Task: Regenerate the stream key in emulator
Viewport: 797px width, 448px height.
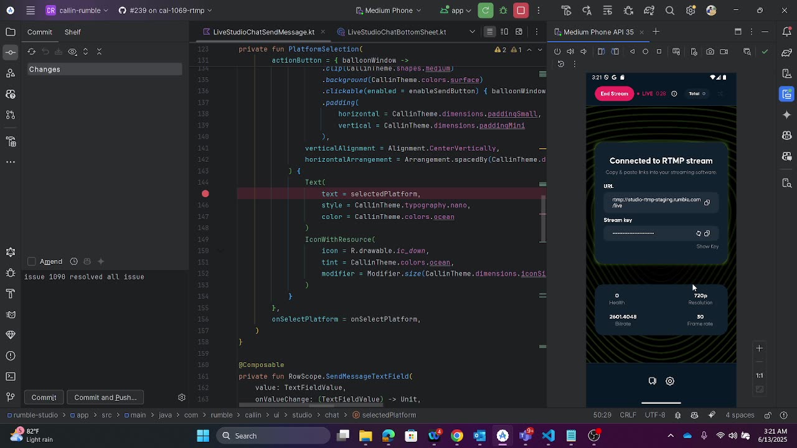Action: pos(699,233)
